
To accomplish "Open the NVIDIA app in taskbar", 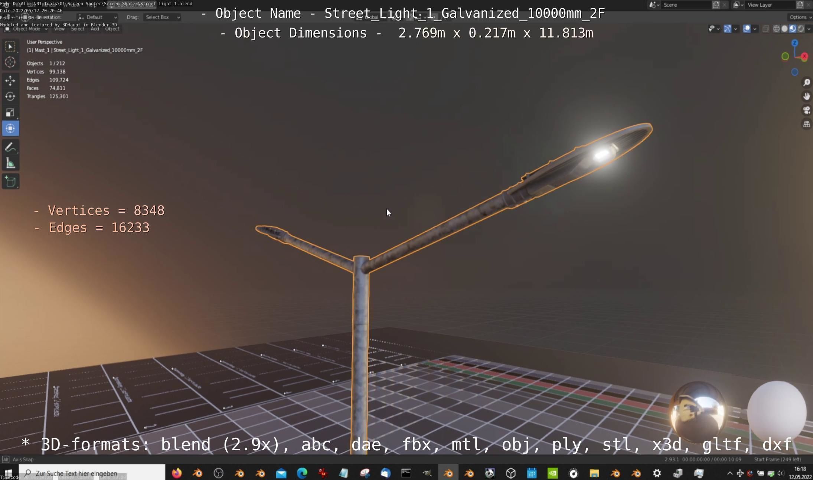I will pos(553,473).
